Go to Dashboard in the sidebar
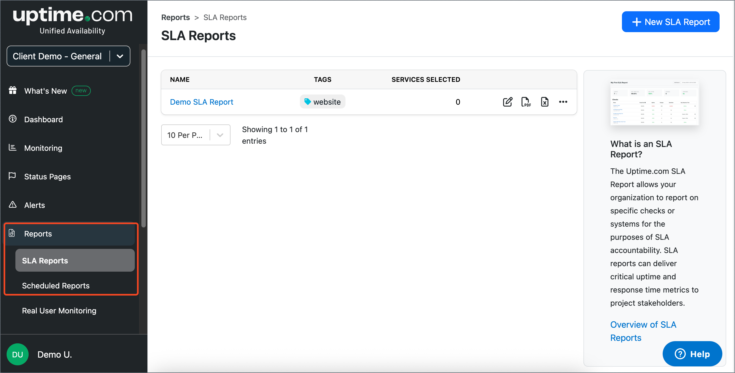This screenshot has width=735, height=373. click(x=43, y=119)
